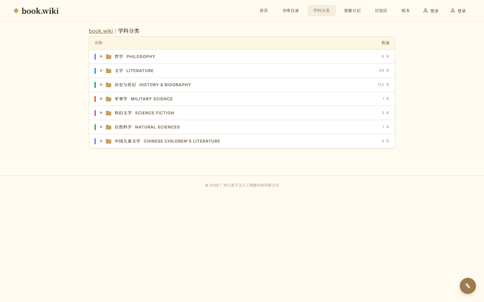Expand the History & Biography category arrow

101,85
